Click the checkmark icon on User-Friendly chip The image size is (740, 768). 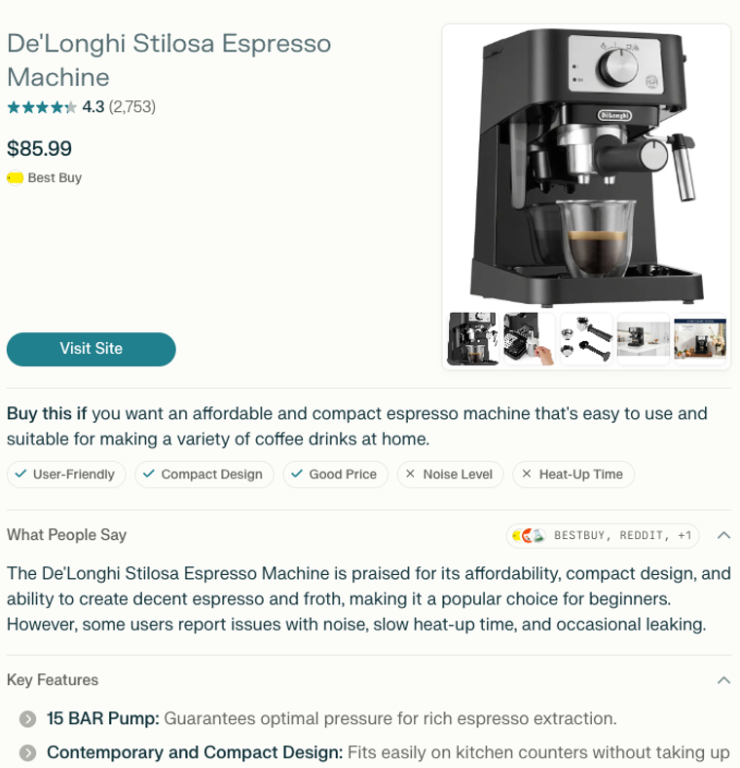tap(20, 474)
